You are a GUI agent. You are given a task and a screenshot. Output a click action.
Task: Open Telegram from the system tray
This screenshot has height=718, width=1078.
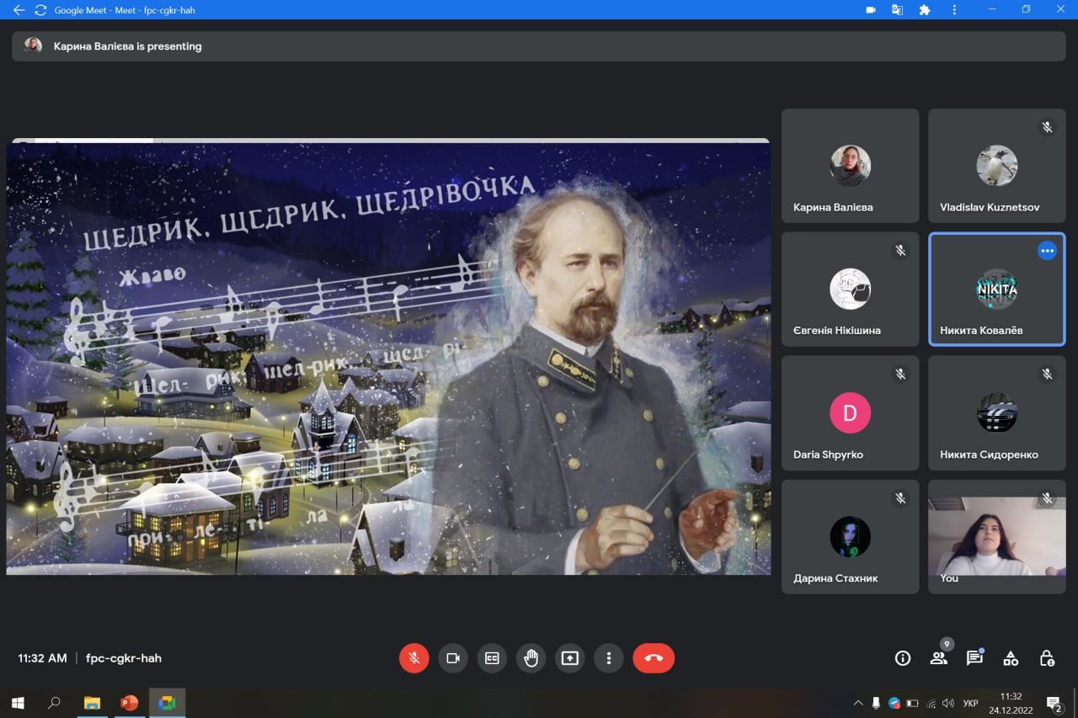click(894, 703)
